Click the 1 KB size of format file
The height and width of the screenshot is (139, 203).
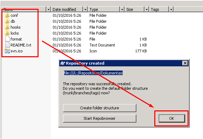pos(143,39)
